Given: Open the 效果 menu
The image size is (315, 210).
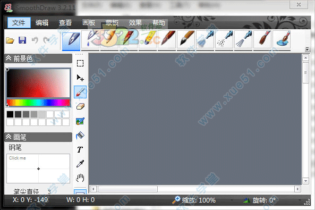Looking at the screenshot, I should pos(135,22).
